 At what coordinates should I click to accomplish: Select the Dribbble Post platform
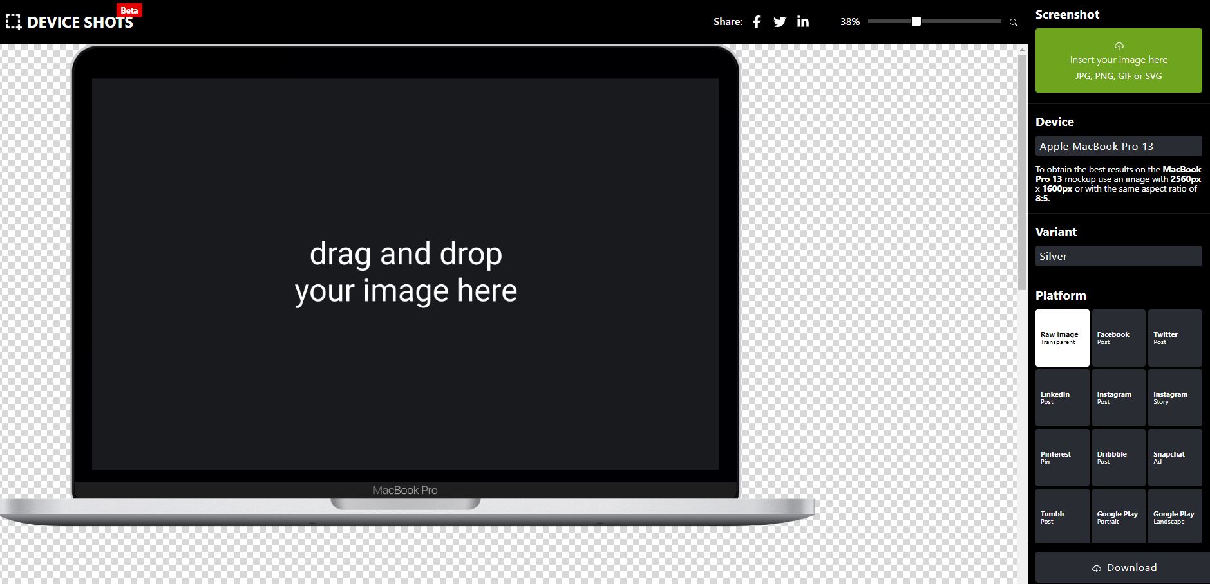pos(1119,457)
